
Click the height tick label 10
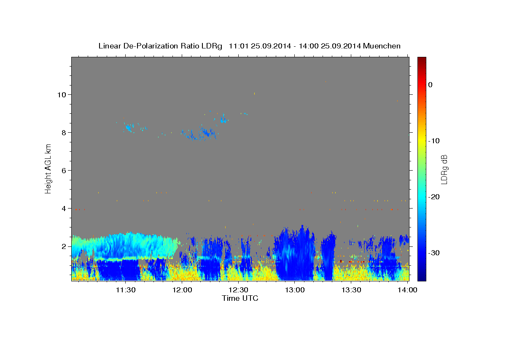[x=62, y=94]
